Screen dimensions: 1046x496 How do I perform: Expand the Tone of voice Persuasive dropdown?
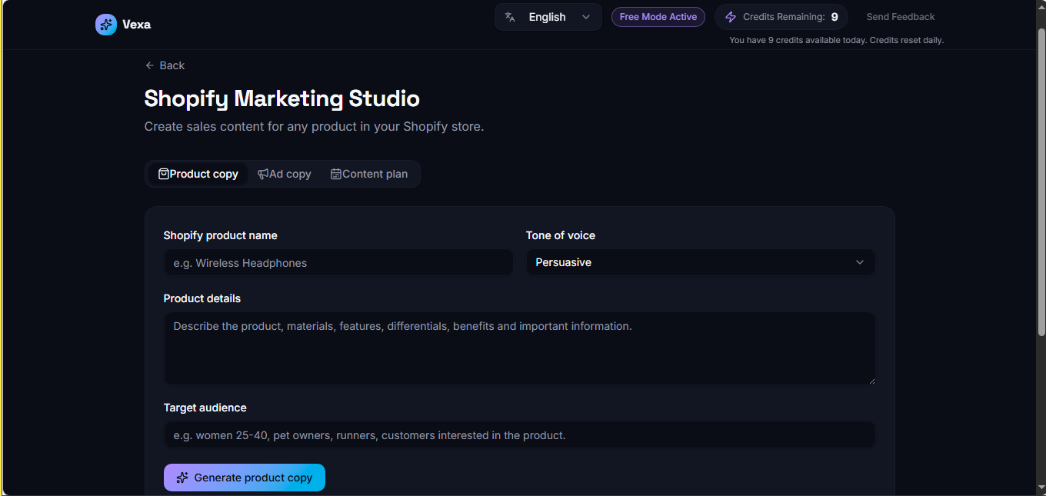tap(701, 262)
